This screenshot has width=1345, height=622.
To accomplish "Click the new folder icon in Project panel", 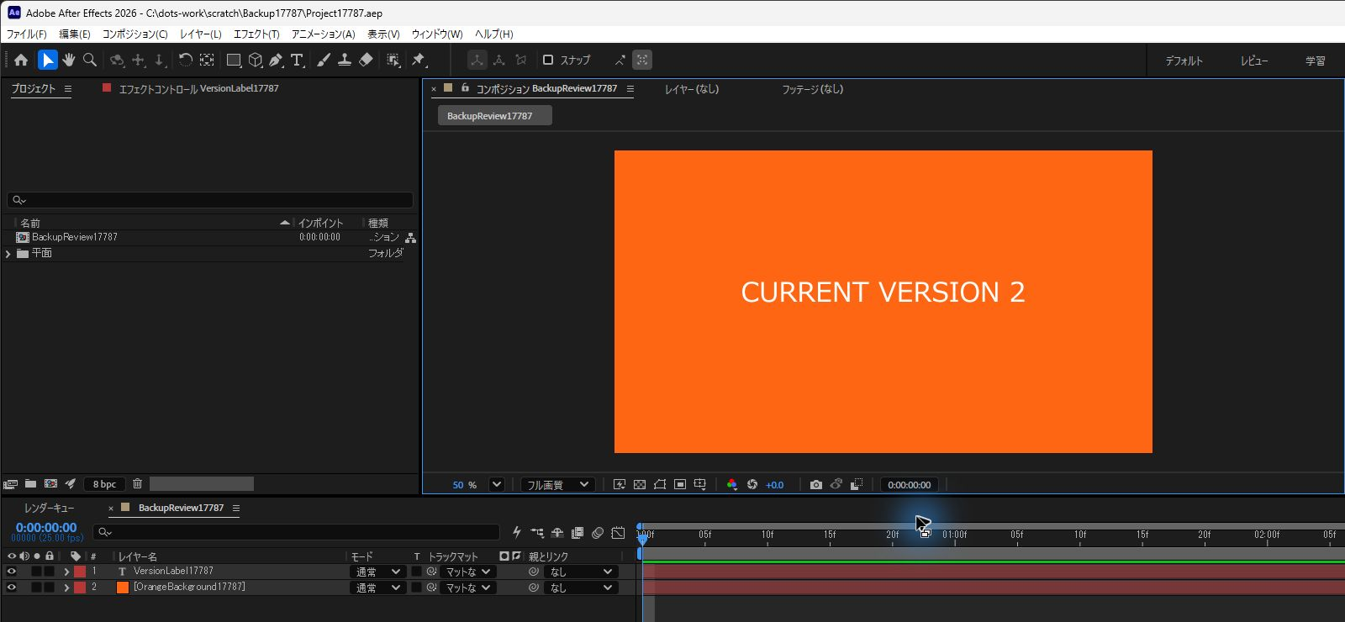I will coord(30,483).
